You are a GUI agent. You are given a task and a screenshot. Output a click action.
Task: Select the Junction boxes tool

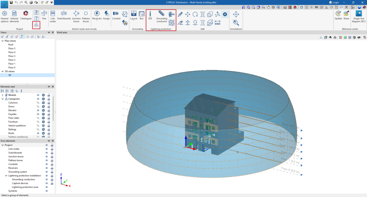76,16
